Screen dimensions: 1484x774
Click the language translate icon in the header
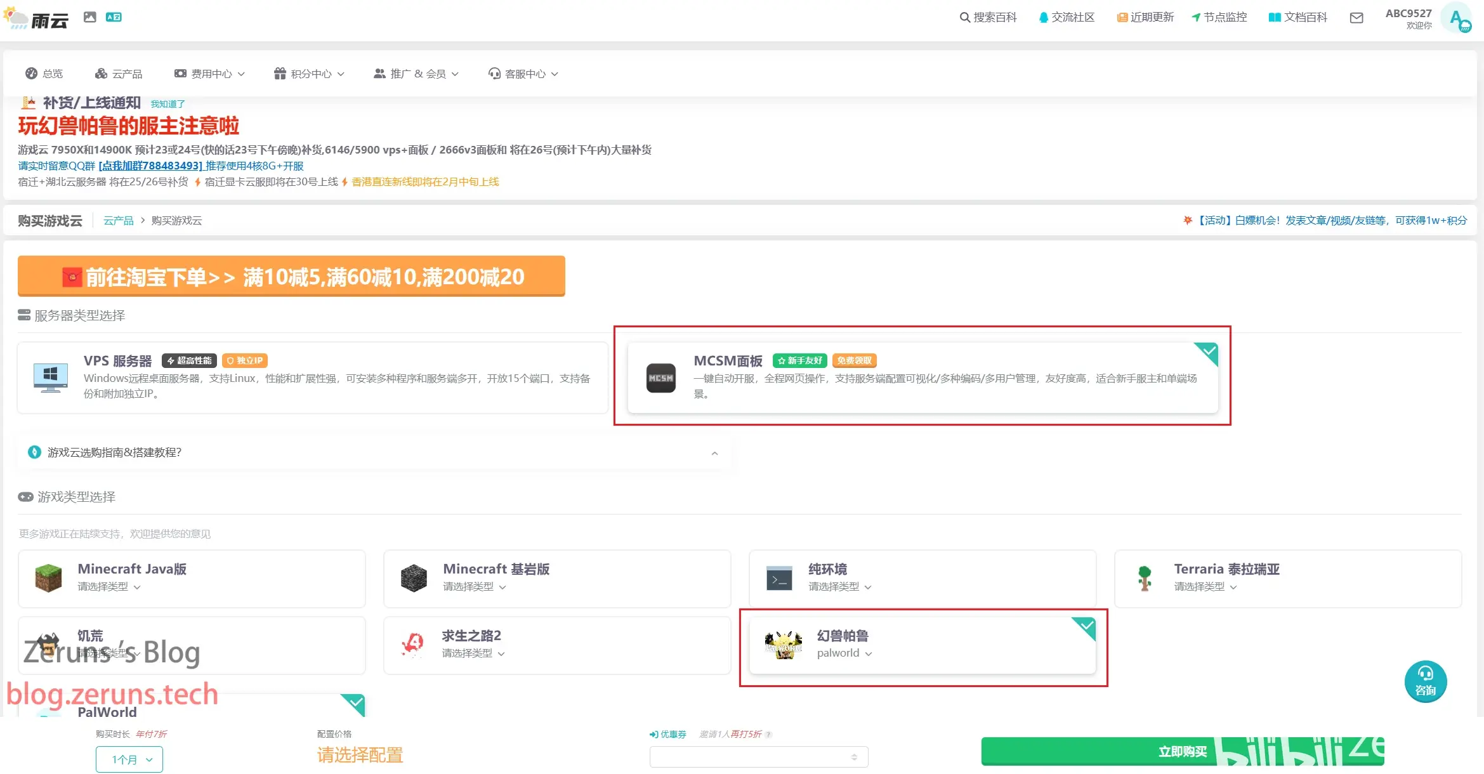(x=114, y=17)
